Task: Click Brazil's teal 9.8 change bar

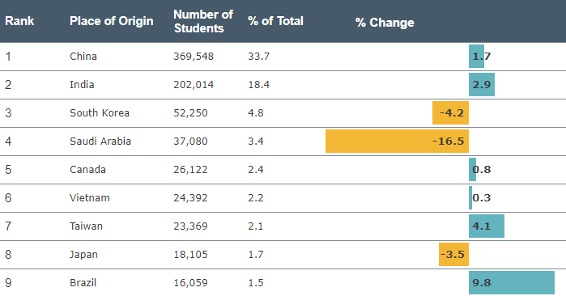Action: 512,283
